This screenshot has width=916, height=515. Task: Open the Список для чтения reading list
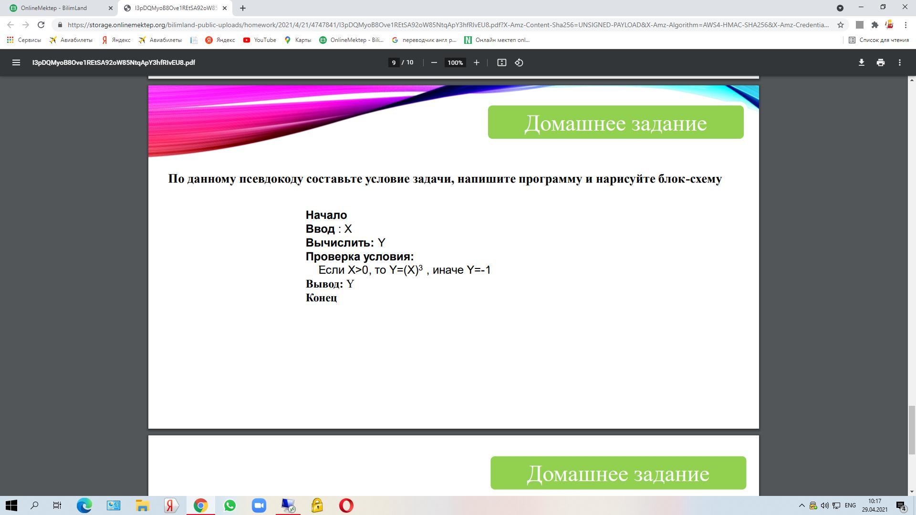click(878, 40)
